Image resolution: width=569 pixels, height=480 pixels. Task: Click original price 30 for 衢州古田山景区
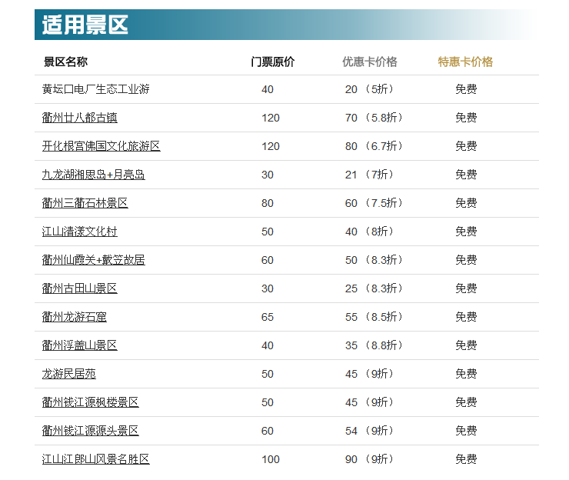268,288
